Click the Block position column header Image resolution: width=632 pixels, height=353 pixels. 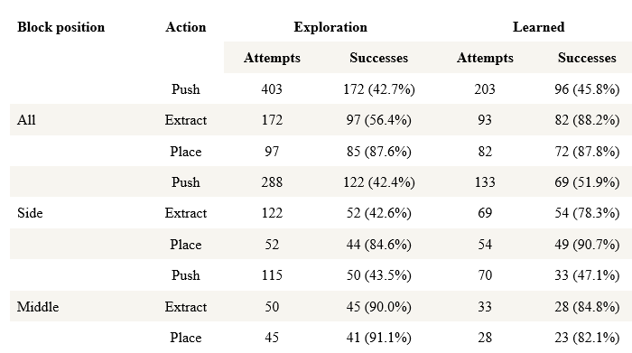[60, 27]
